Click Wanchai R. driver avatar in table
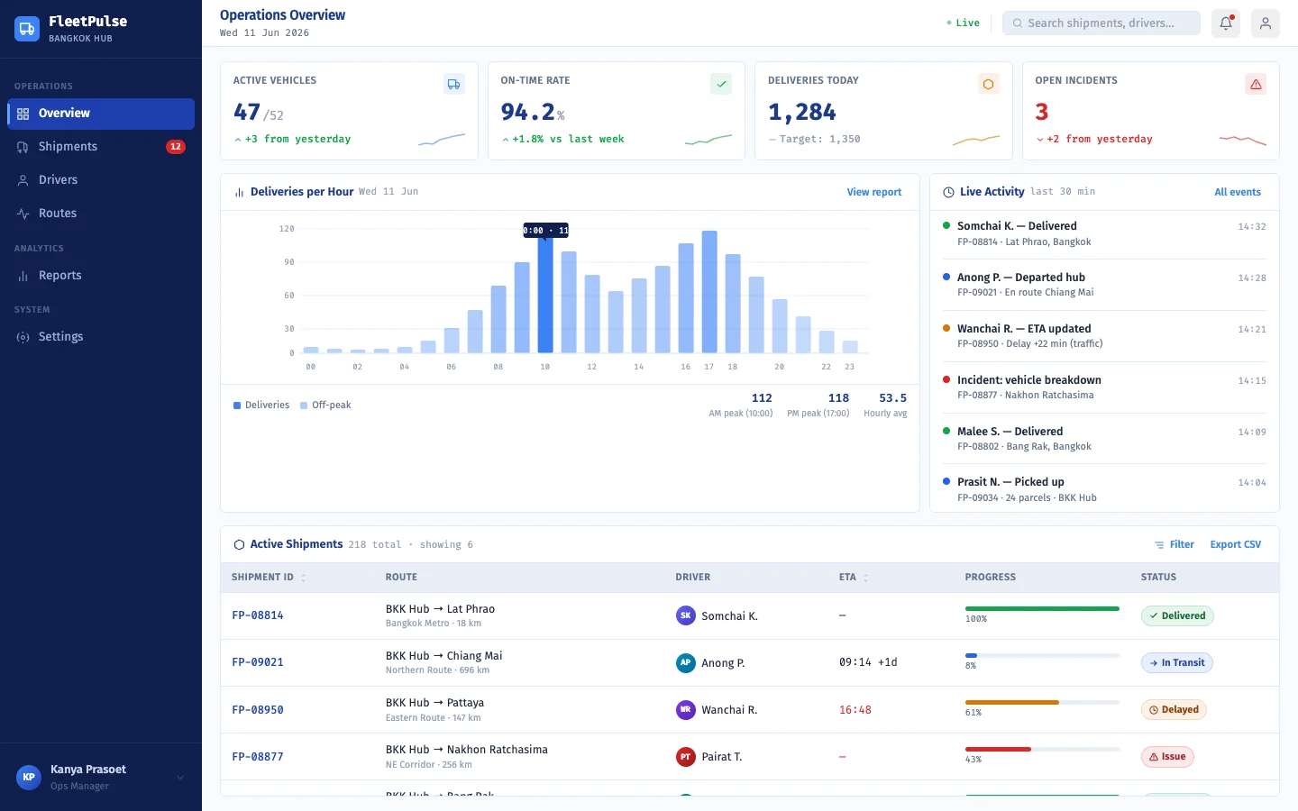The image size is (1298, 811). click(686, 709)
